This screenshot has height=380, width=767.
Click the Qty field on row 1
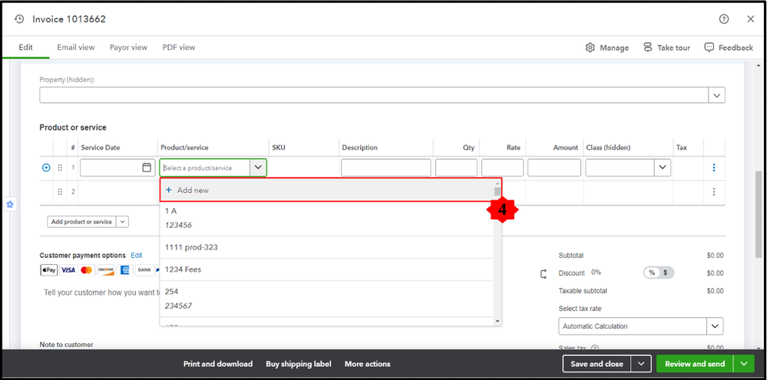pyautogui.click(x=456, y=168)
